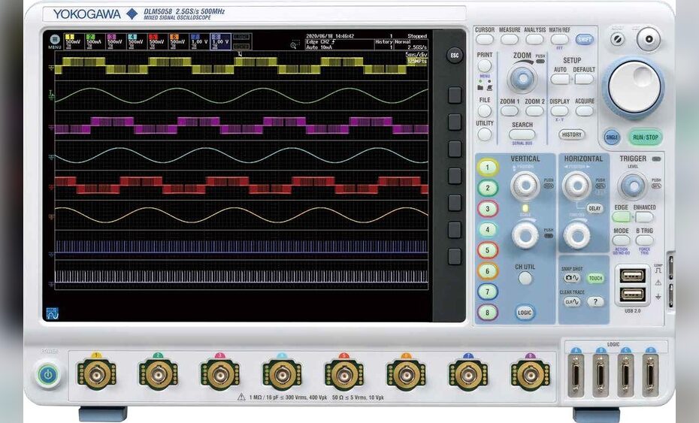Toggle channel 5 with the red button
699x423 pixels.
pos(487,250)
